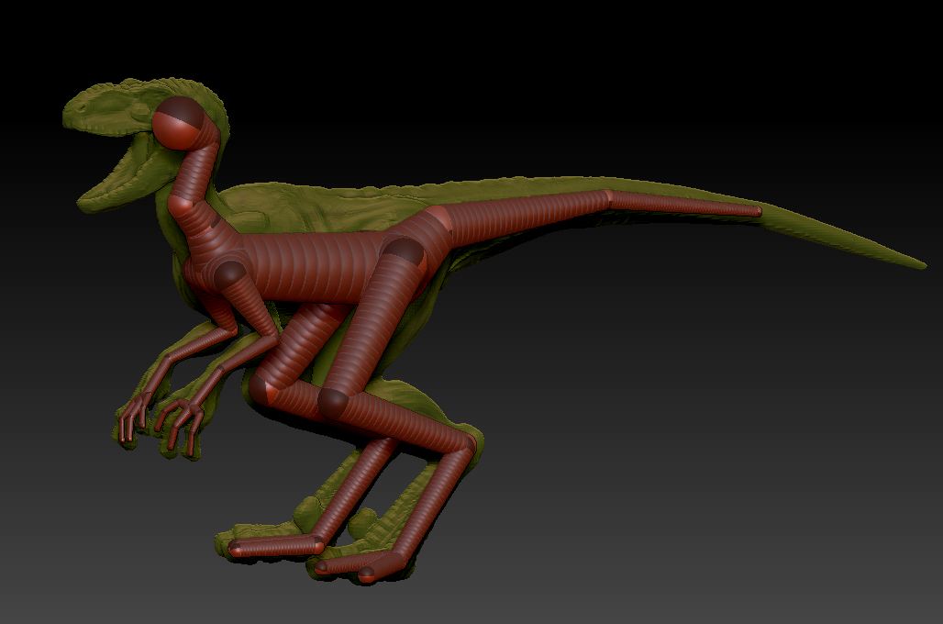This screenshot has width=943, height=624.
Task: Click the mid-tail ZSphere joint
Action: [608, 199]
